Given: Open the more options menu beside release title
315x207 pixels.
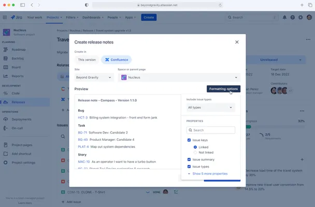Looking at the screenshot, I should [308, 39].
